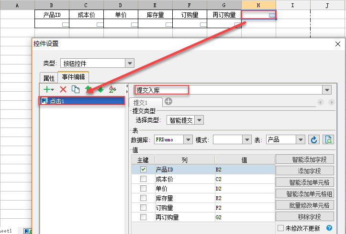Viewport: 346px width, 234px height.
Task: Click the 移除字段 button
Action: [x=305, y=216]
